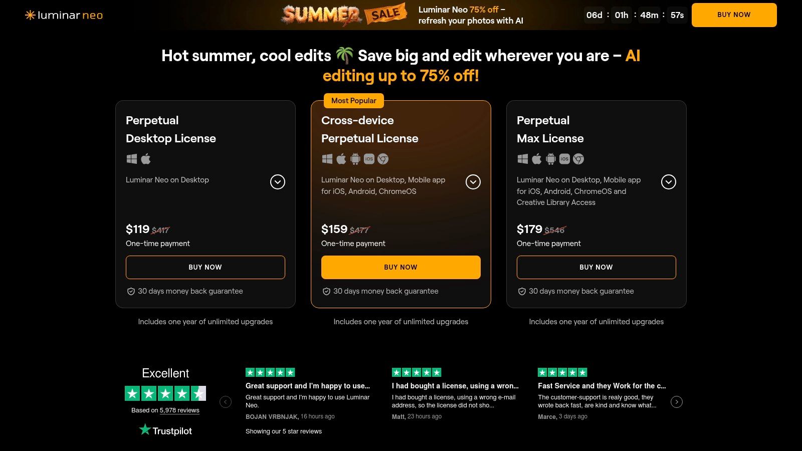
Task: Click ChromeOS icon in Cross-device Perpetual License card
Action: click(x=383, y=159)
